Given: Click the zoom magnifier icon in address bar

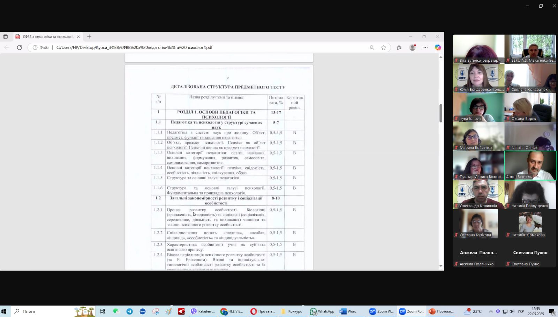Looking at the screenshot, I should point(372,47).
